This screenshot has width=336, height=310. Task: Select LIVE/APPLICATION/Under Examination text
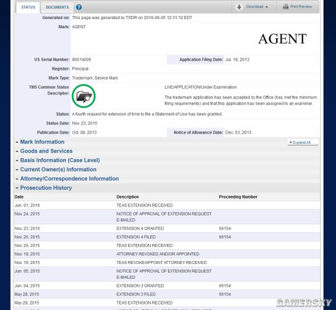[x=200, y=87]
